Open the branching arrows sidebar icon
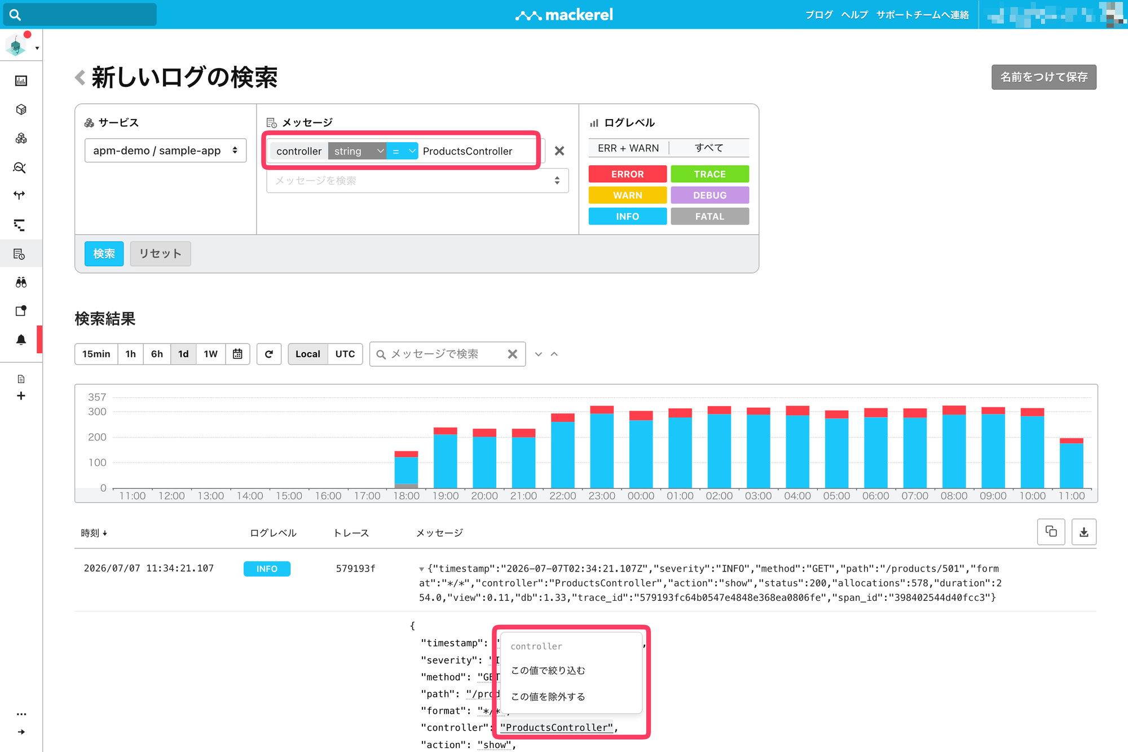Screen dimensions: 1128x752 pyautogui.click(x=20, y=196)
